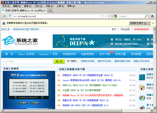Click the left green button in GHOST XP preview

pos(23,103)
